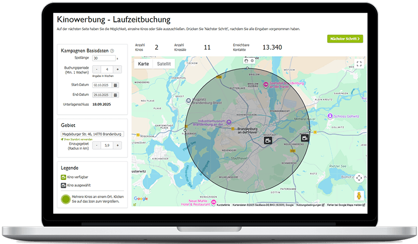Select the cinema marker on circle's east edge
418x244 pixels.
[305, 138]
